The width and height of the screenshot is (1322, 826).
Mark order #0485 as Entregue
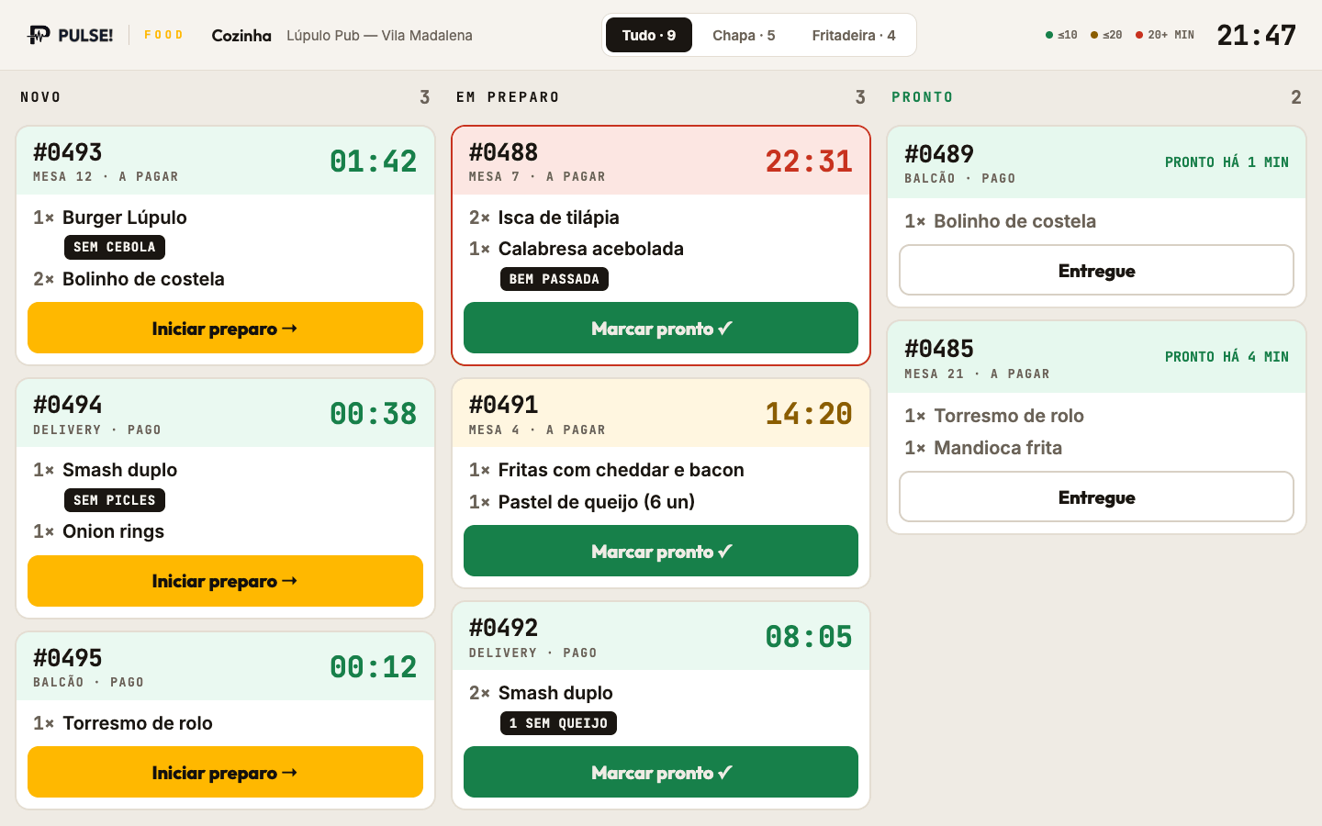click(1096, 497)
